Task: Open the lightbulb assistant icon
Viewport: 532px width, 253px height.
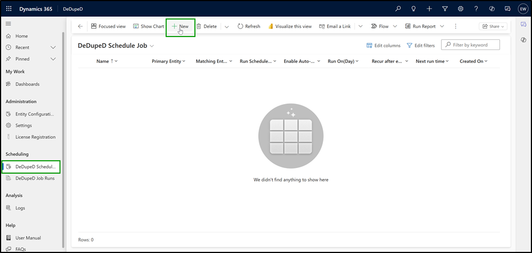Action: coord(414,9)
